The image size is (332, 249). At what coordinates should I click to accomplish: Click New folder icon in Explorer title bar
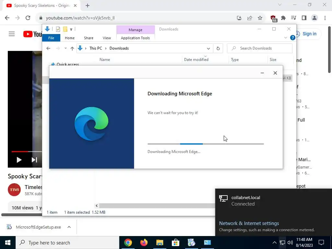tap(65, 29)
